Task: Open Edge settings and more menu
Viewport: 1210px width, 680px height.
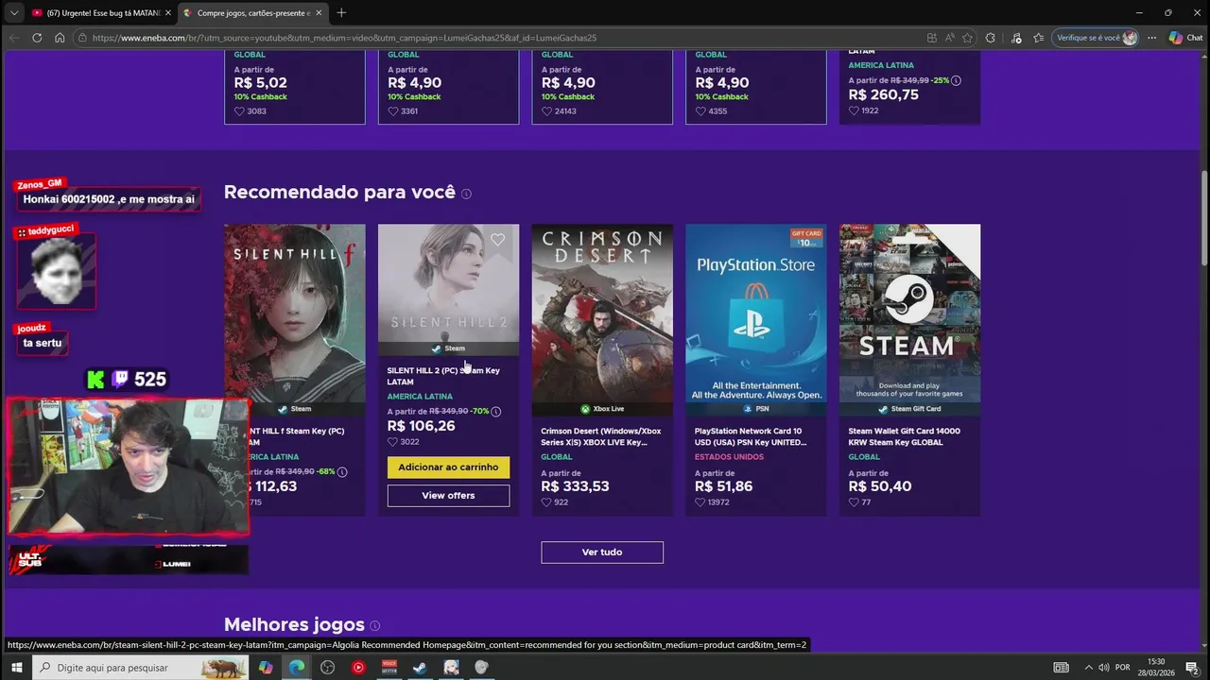Action: pos(1151,38)
